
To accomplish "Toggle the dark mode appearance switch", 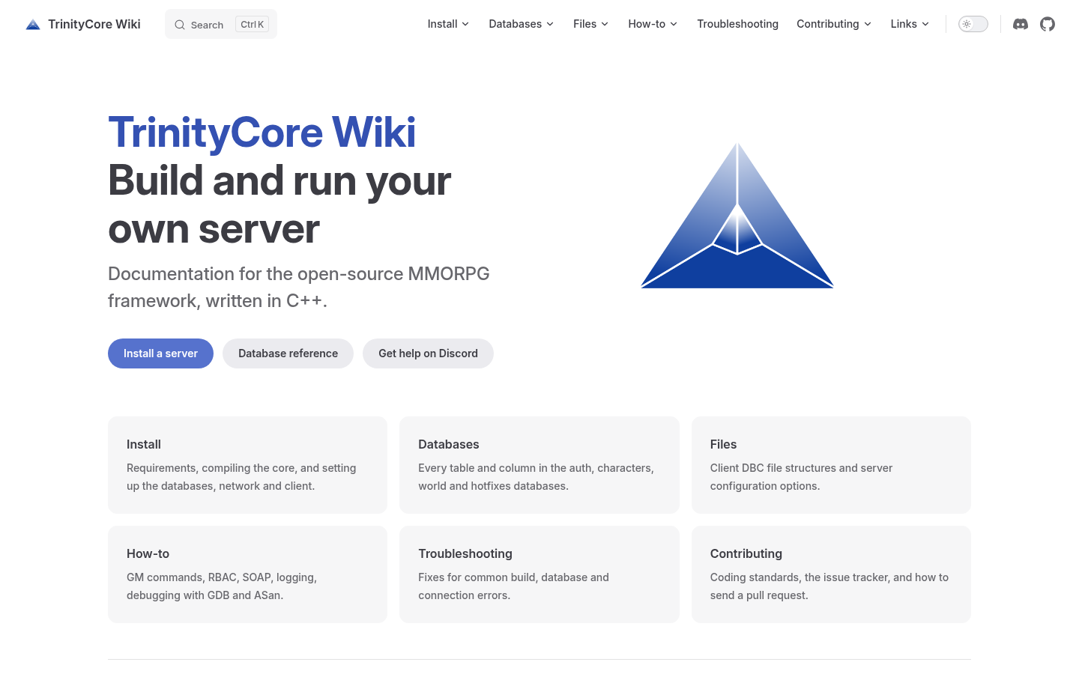I will click(x=973, y=24).
